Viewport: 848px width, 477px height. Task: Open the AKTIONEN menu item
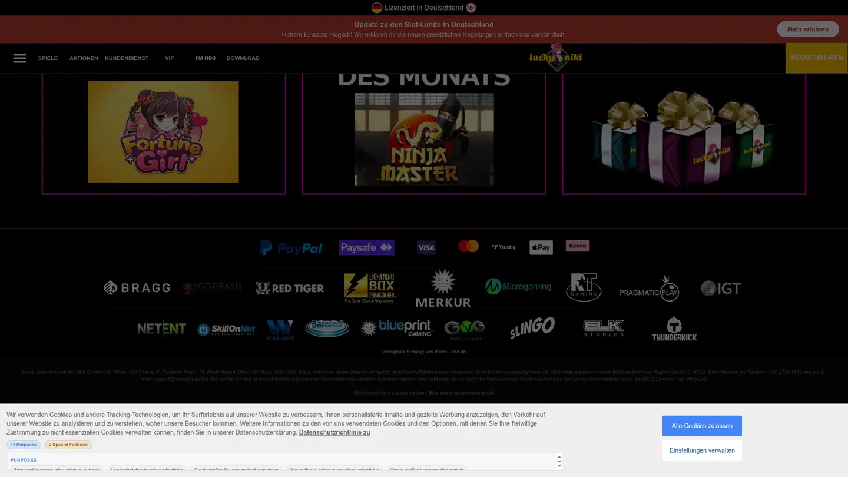pyautogui.click(x=84, y=58)
